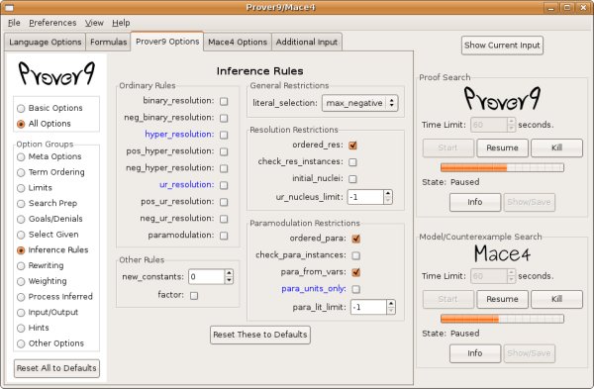Open Info for Prover9 proof search
Viewport: 594px width, 389px height.
(475, 202)
